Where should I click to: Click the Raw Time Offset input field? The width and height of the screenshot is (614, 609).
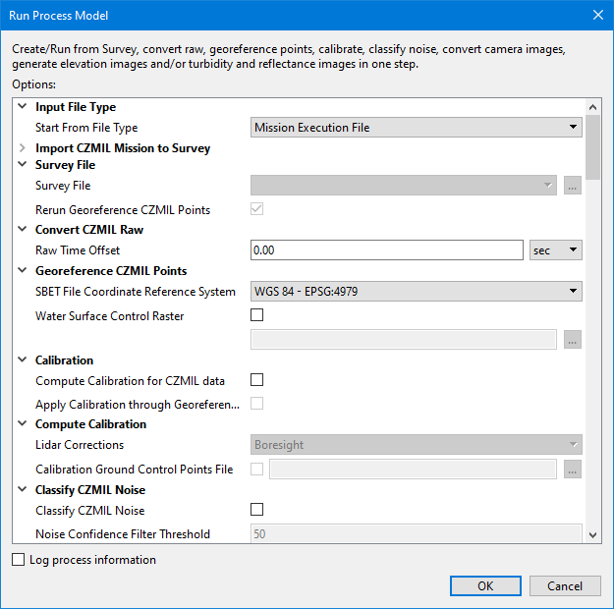[386, 250]
